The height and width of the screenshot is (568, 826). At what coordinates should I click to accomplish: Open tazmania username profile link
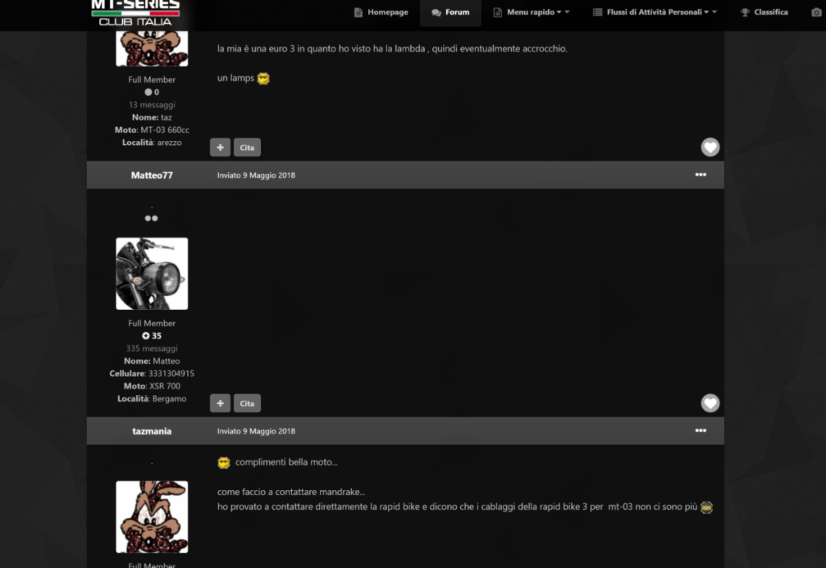[x=151, y=432]
